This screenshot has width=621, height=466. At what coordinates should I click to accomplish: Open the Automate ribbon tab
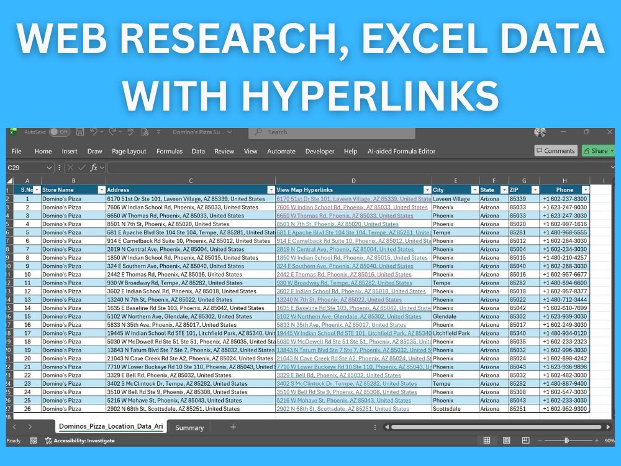click(281, 151)
